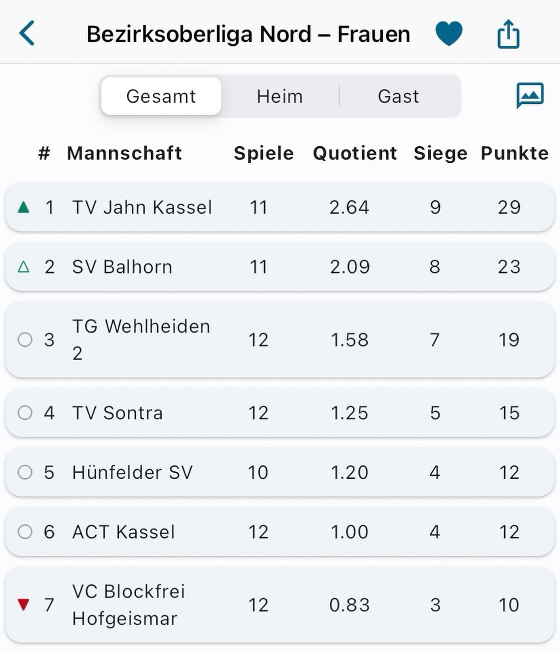Switch to the Gesamt tab
The image size is (560, 652).
[x=161, y=96]
